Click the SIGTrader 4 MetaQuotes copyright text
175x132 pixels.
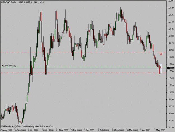(x=28, y=126)
